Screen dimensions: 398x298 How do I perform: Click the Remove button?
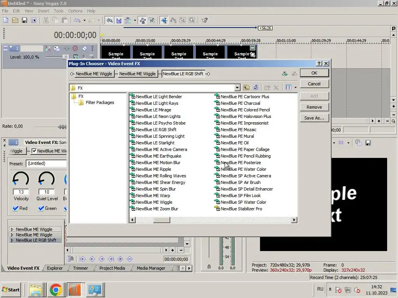click(314, 107)
